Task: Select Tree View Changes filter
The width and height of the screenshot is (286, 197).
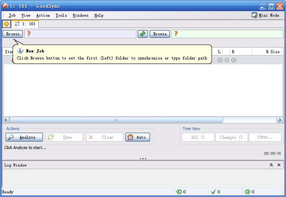Action: (232, 137)
